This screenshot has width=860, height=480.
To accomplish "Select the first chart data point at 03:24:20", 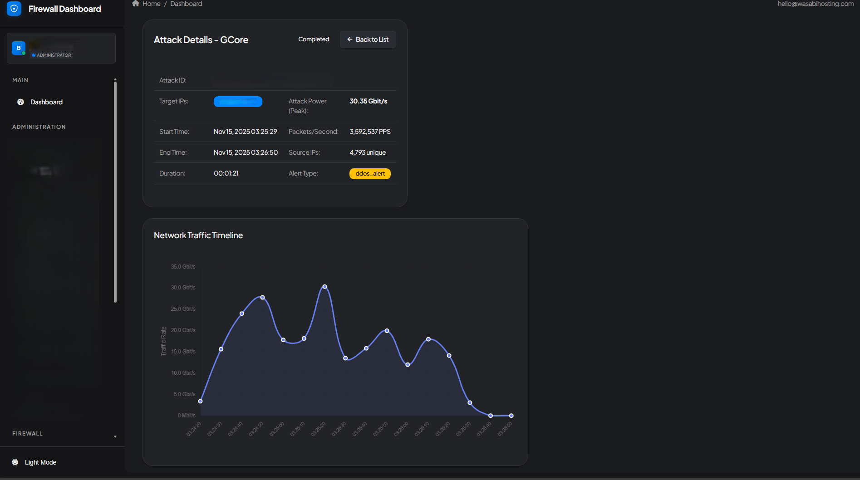I will point(200,401).
